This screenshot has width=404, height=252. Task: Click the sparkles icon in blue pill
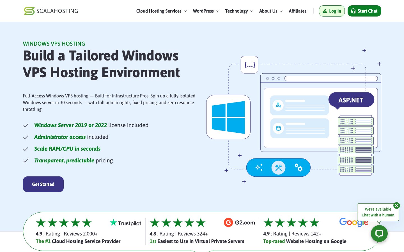(x=259, y=167)
